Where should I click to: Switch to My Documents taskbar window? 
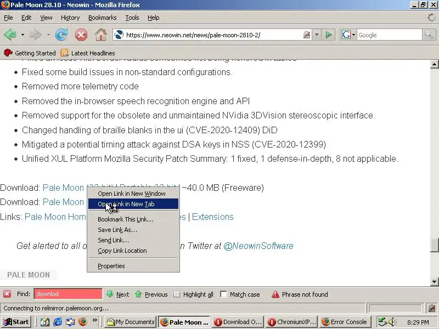tap(131, 322)
